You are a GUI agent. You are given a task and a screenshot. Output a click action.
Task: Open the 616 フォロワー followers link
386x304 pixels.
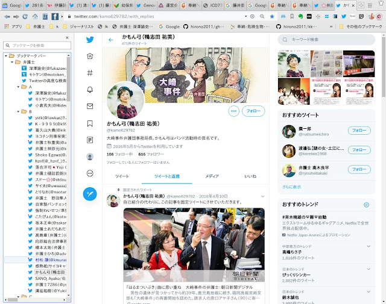pyautogui.click(x=151, y=154)
